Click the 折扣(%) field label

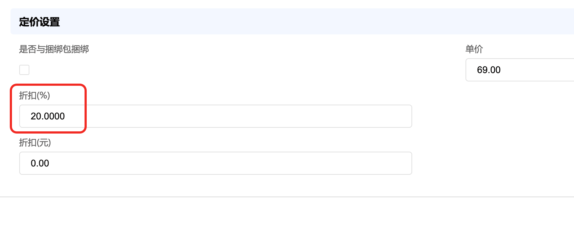coord(34,96)
